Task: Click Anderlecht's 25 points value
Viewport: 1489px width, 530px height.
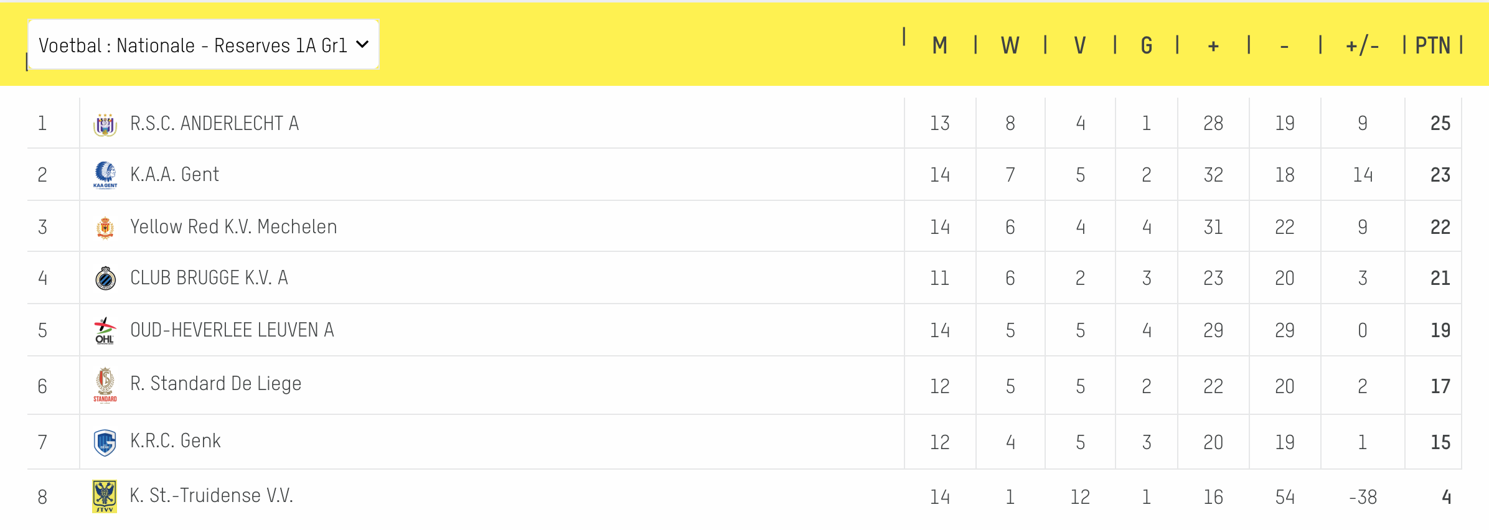Action: 1440,123
